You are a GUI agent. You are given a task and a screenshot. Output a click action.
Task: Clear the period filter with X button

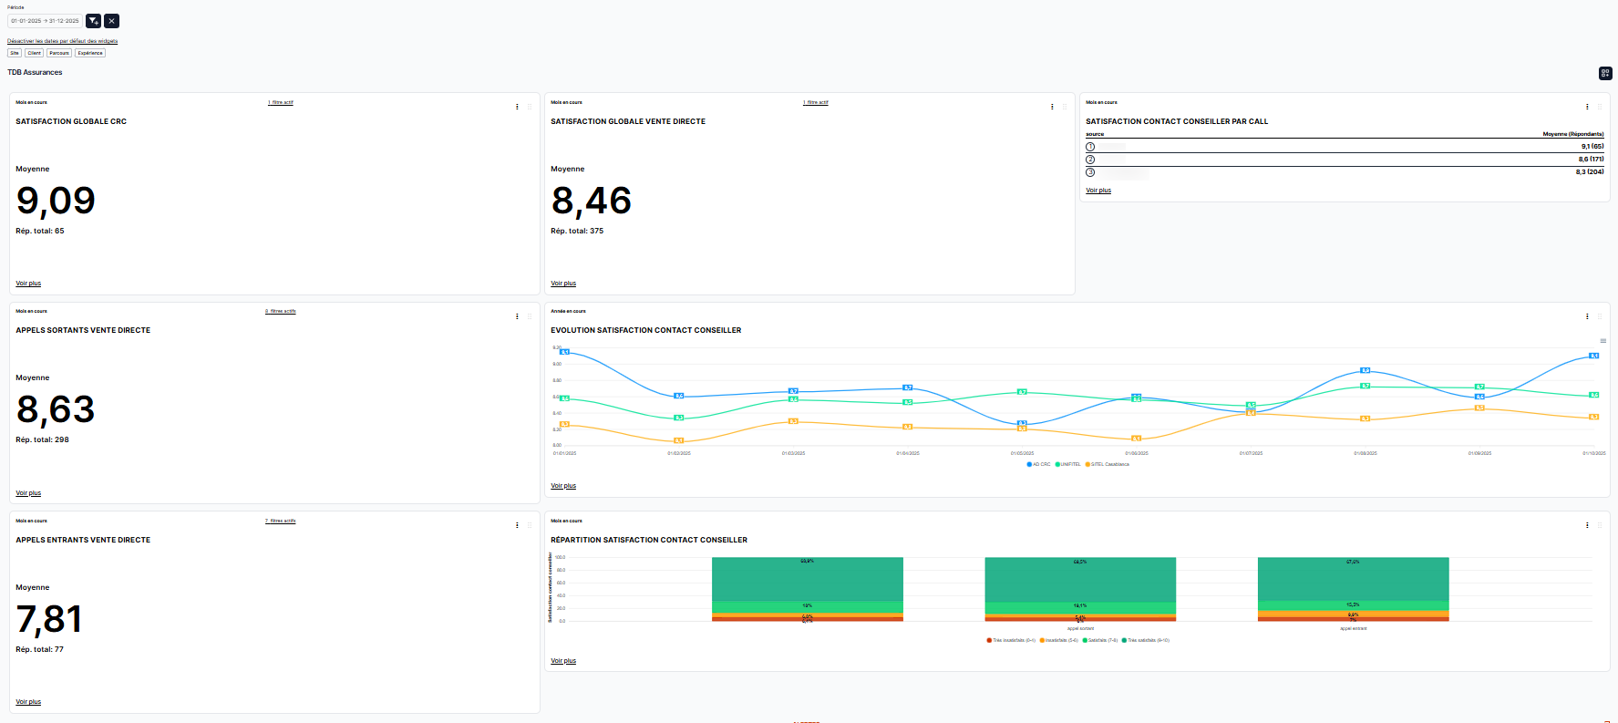(x=111, y=21)
